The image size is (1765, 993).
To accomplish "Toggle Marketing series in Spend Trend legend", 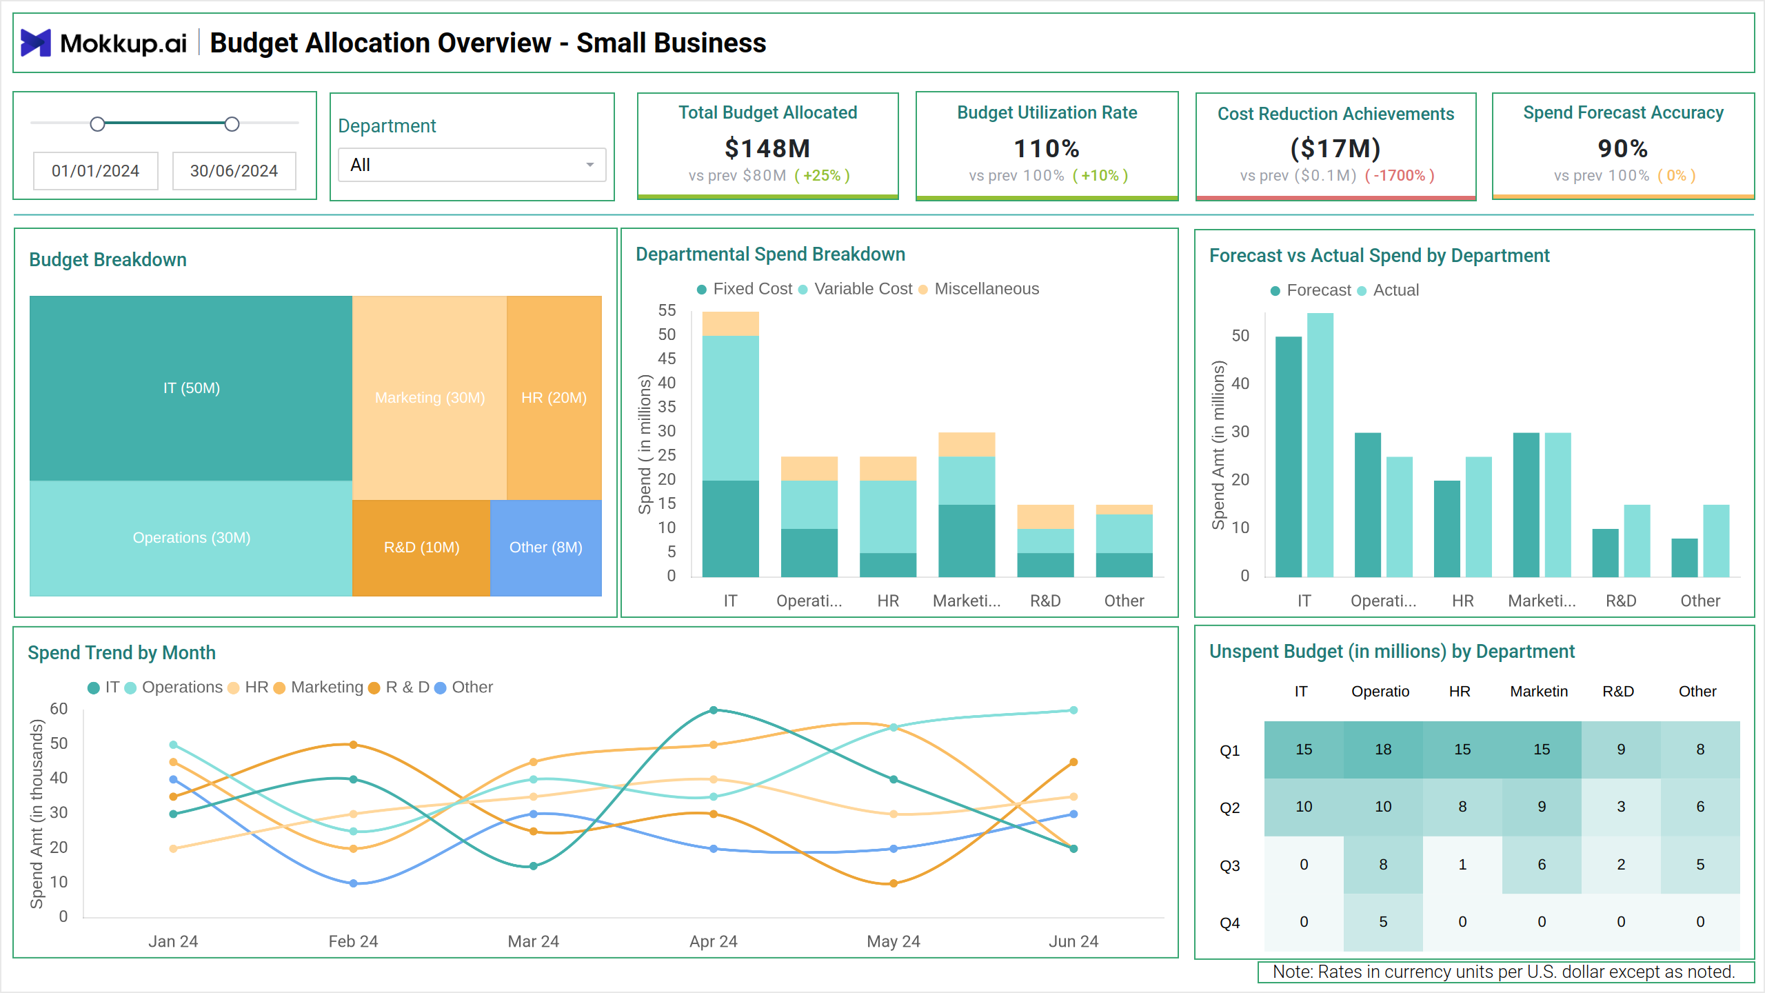I will click(319, 688).
